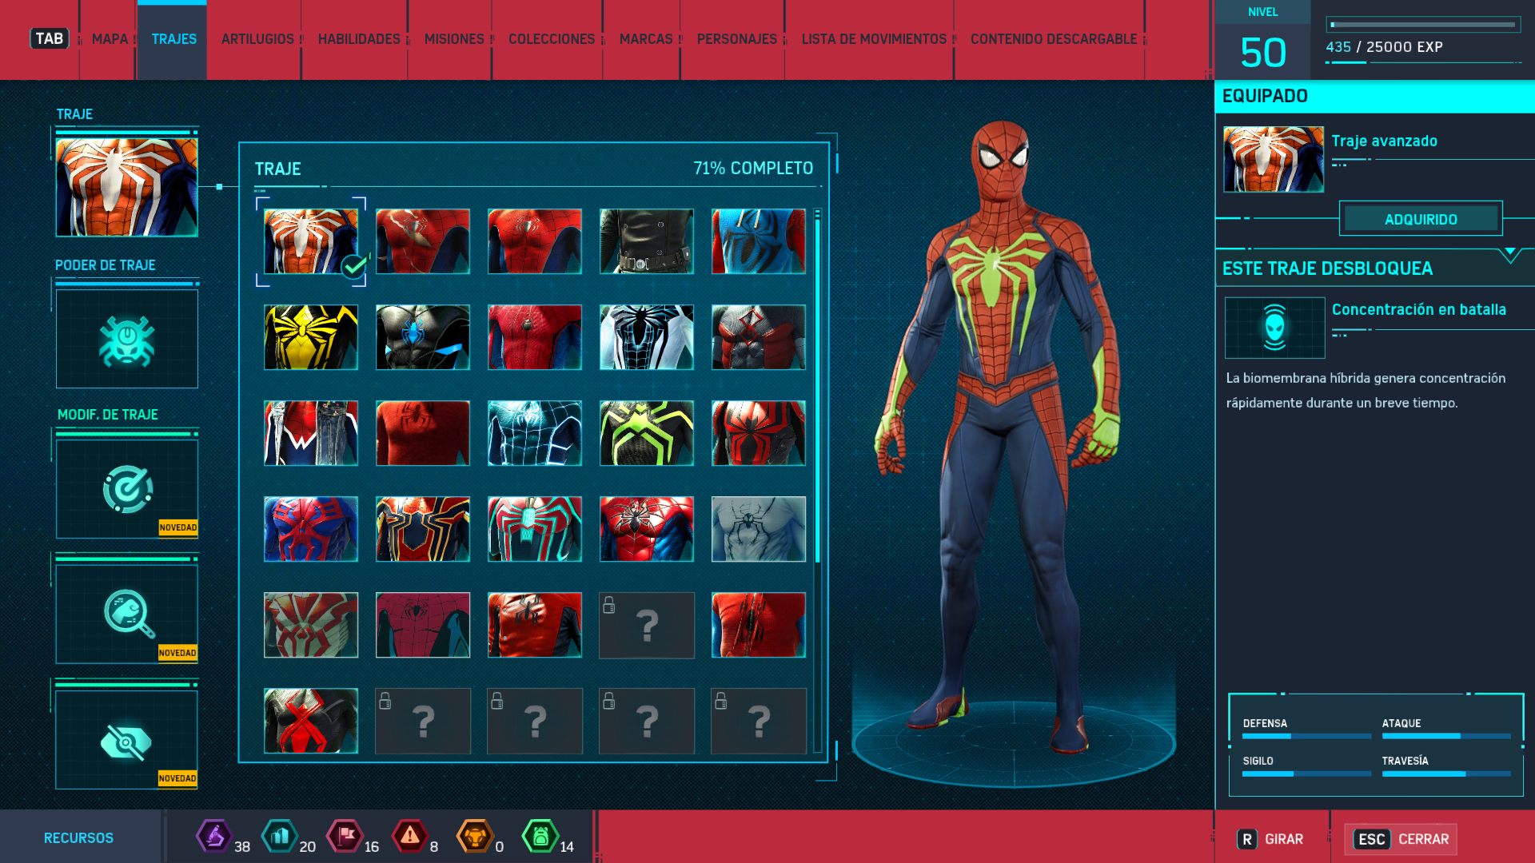Screen dimensions: 1535x863
Task: Click the red crime token warning icon
Action: point(409,837)
